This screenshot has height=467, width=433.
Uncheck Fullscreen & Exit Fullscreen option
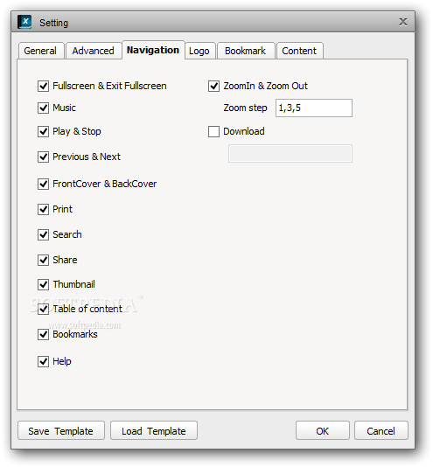(x=43, y=86)
